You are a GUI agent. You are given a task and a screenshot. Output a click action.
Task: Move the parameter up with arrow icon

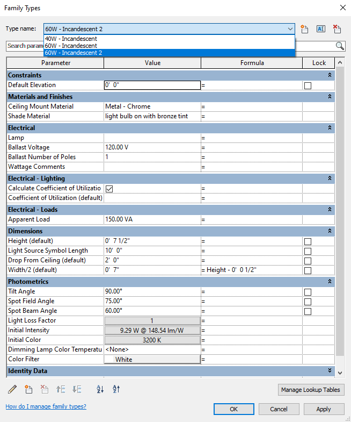pos(61,389)
